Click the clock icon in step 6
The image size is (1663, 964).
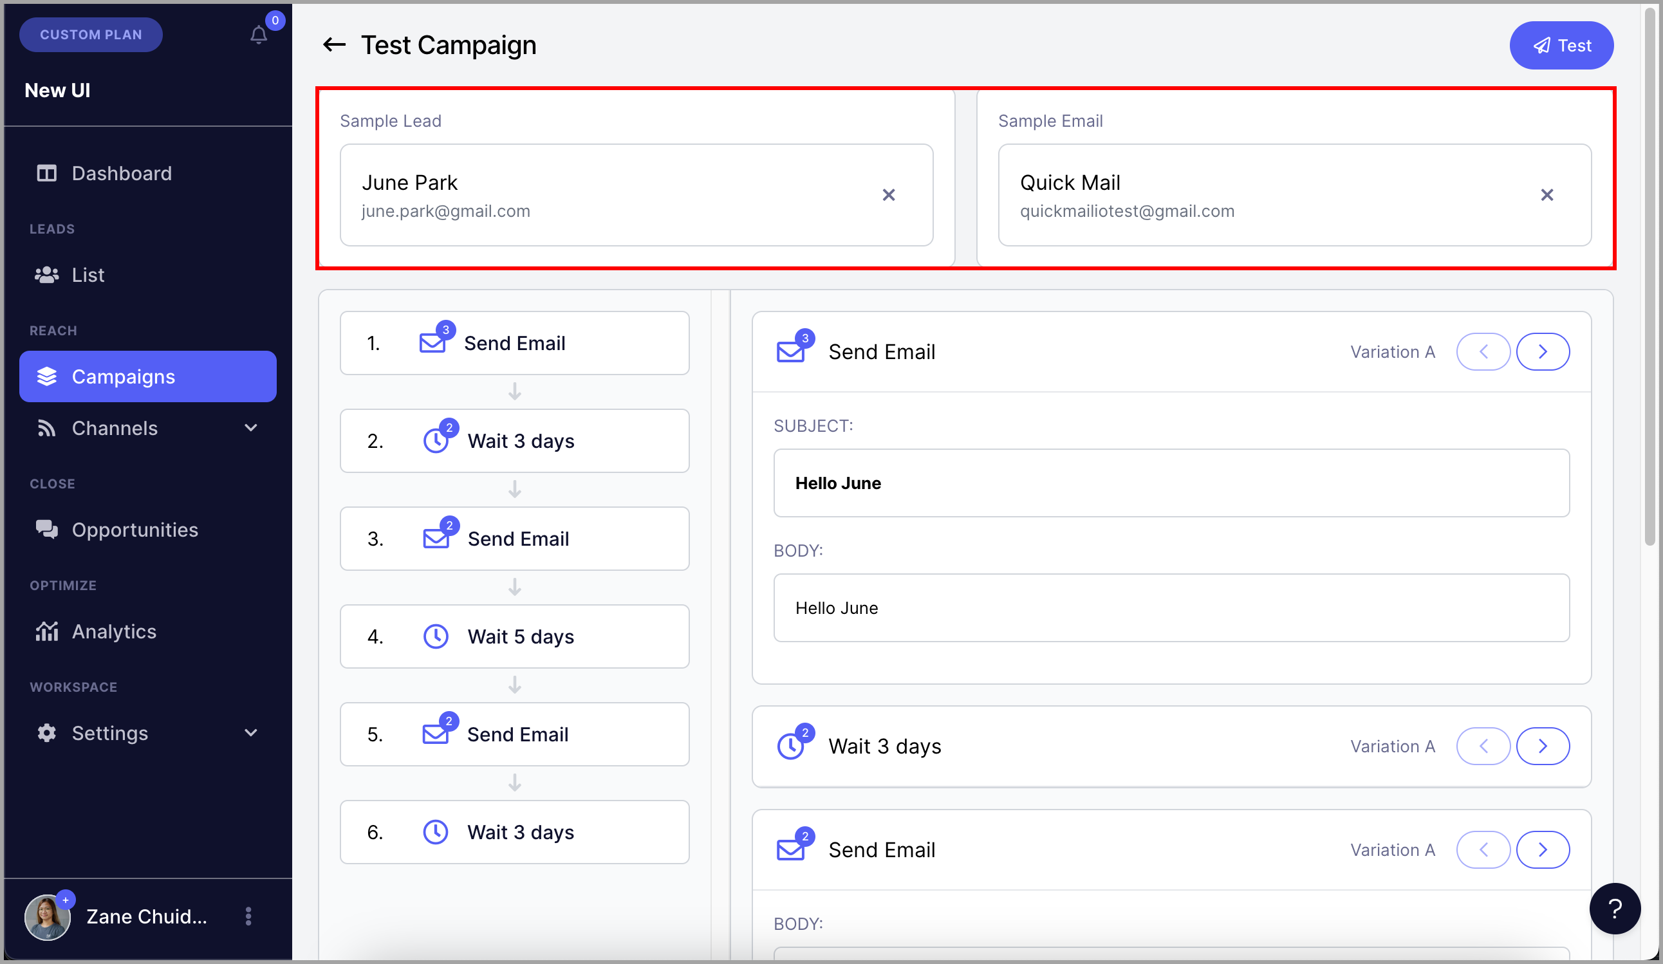[436, 831]
